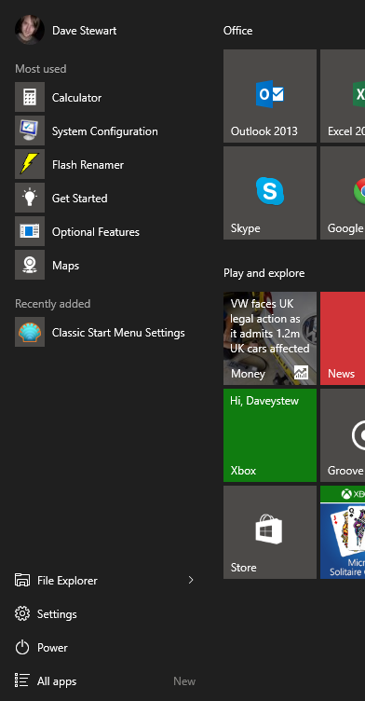Screen dimensions: 365x701
Task: Click the Settings gear icon
Action: click(22, 613)
